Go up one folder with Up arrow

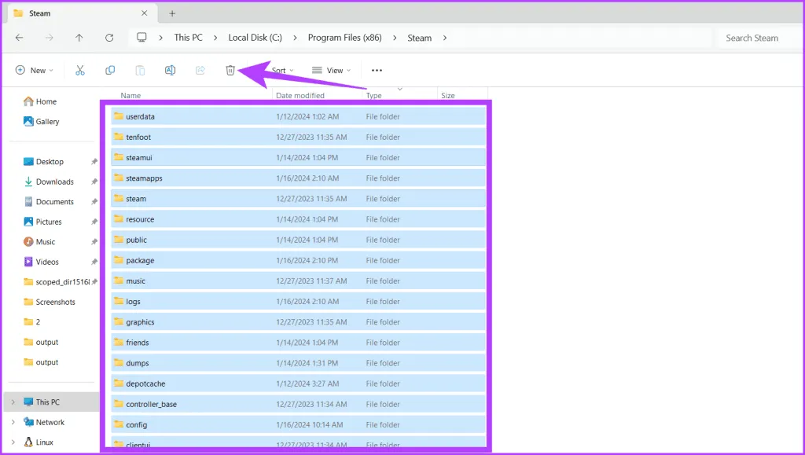(x=79, y=38)
